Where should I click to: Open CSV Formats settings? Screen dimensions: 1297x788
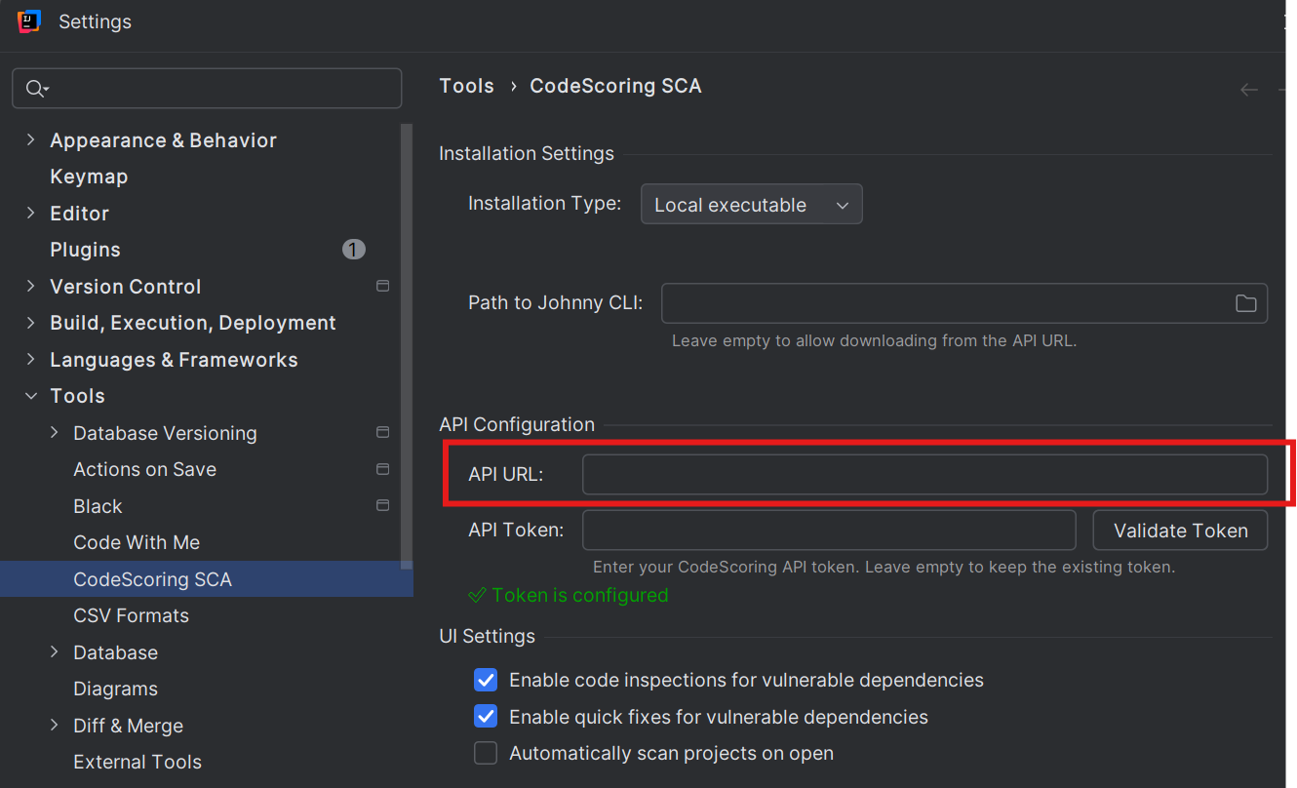click(x=131, y=615)
